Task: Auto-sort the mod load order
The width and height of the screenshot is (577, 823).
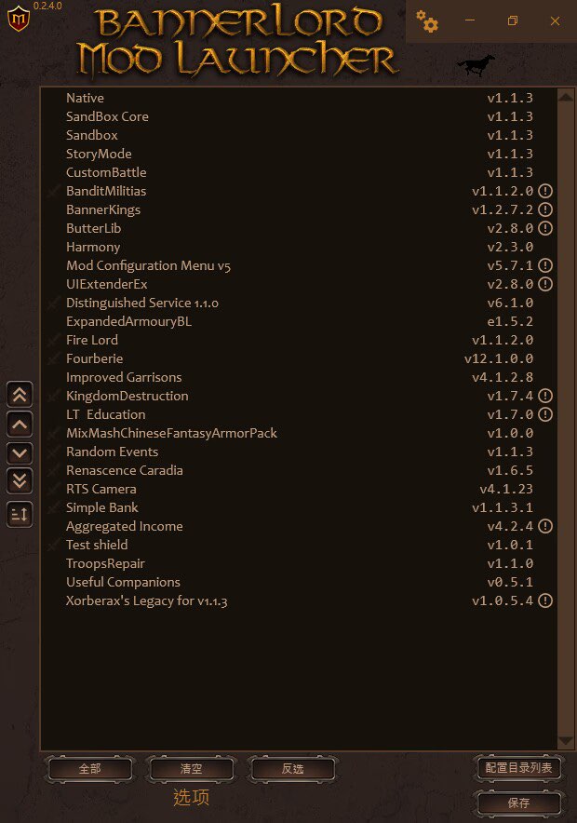Action: [20, 514]
